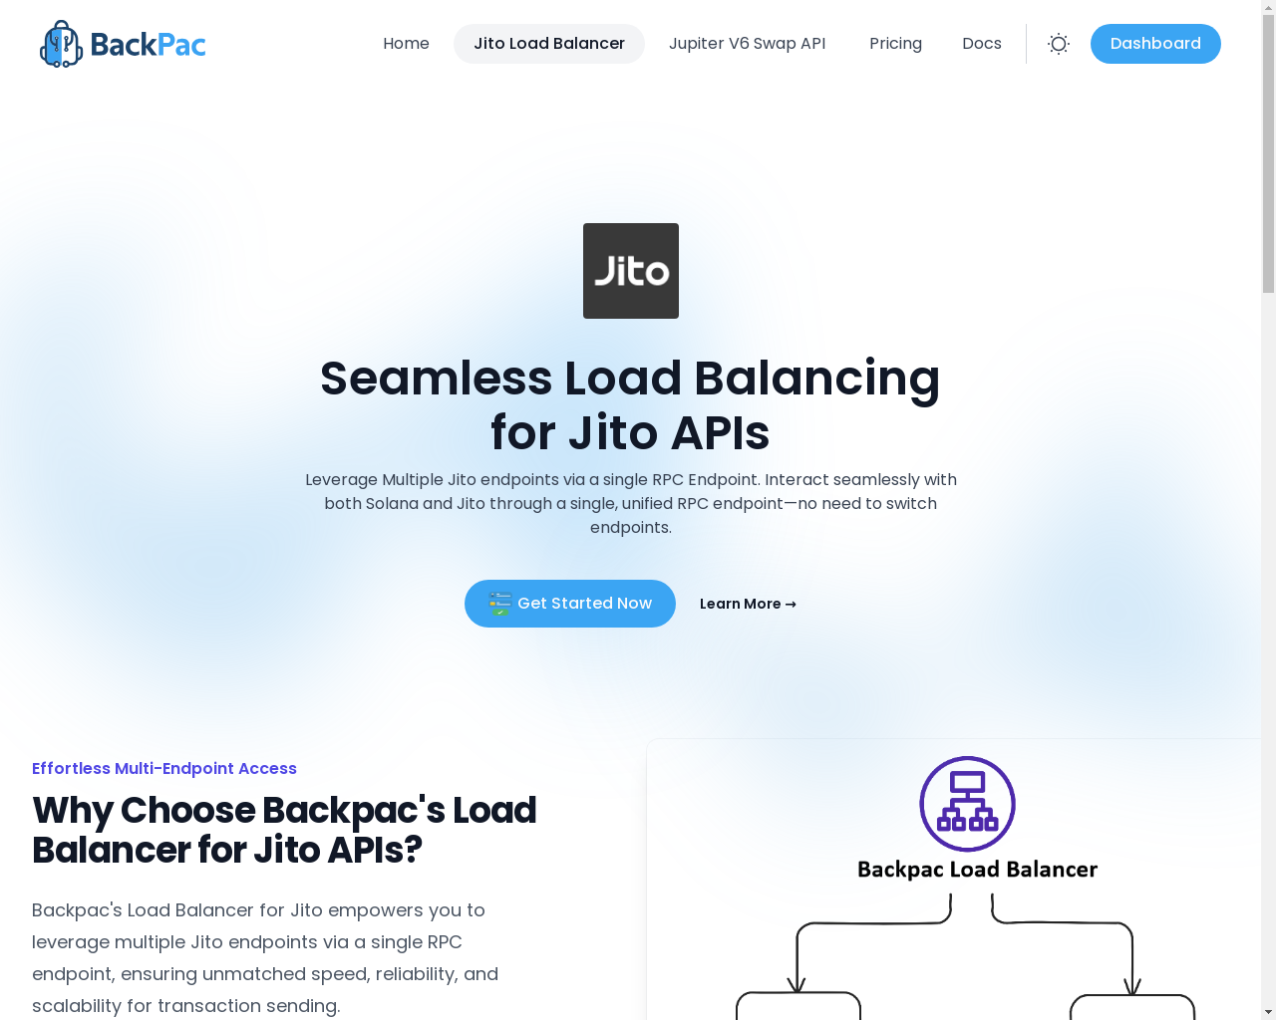Click the Backpac Load Balancer diagram label
1276x1020 pixels.
tap(977, 870)
